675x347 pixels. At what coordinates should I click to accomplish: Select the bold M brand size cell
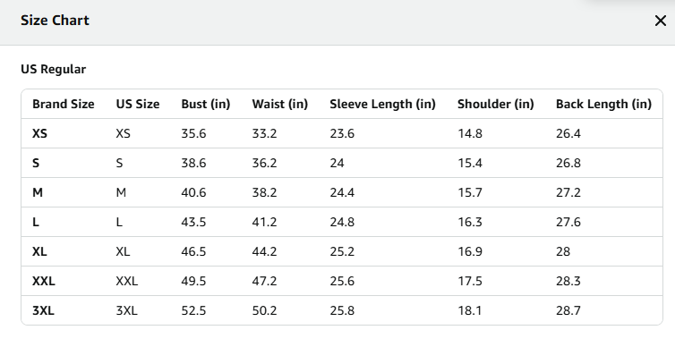(x=38, y=192)
